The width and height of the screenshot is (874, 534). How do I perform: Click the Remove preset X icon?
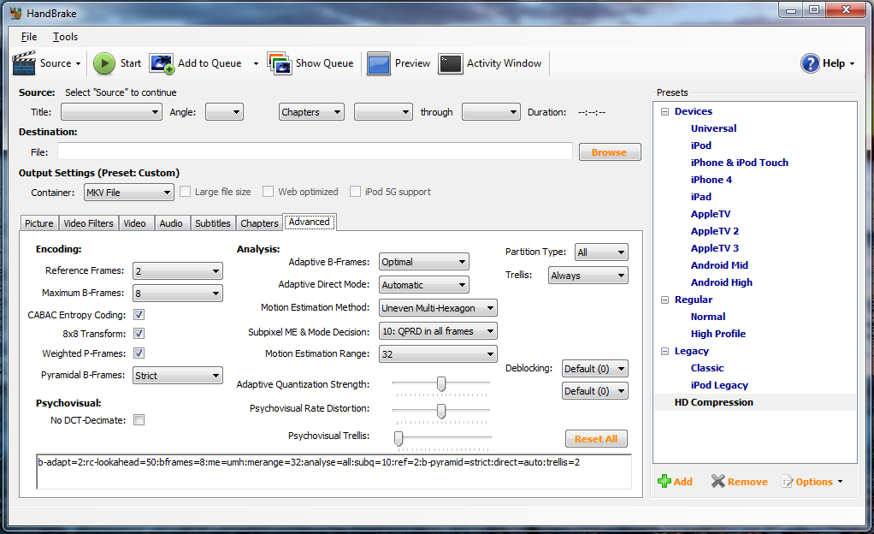click(718, 481)
